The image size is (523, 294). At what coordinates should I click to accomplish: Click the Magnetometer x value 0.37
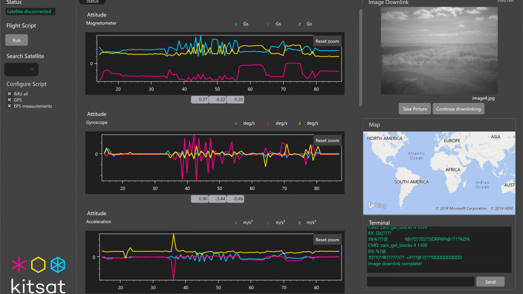(x=199, y=99)
